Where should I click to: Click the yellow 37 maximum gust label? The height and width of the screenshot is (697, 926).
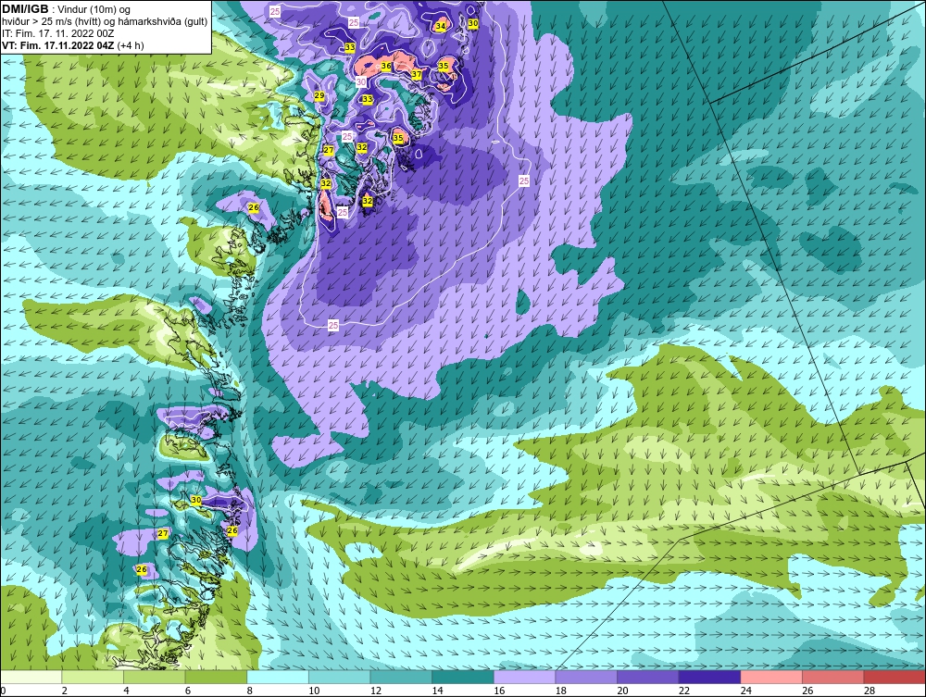pos(417,74)
